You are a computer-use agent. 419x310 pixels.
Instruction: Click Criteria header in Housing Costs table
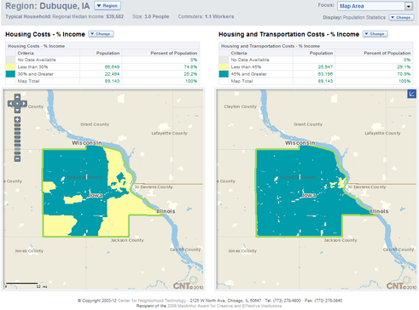click(x=26, y=53)
